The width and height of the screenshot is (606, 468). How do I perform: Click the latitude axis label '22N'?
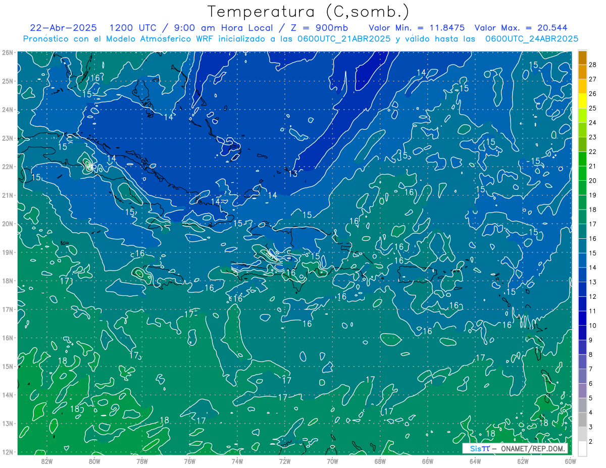(x=8, y=167)
